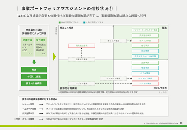Select the red-outlined ヘルスケア事業 box
This screenshot has height=130, width=187.
[x=145, y=78]
